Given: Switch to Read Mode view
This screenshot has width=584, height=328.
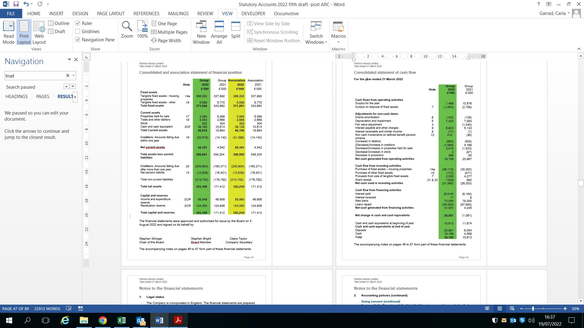Looking at the screenshot, I should 9,32.
